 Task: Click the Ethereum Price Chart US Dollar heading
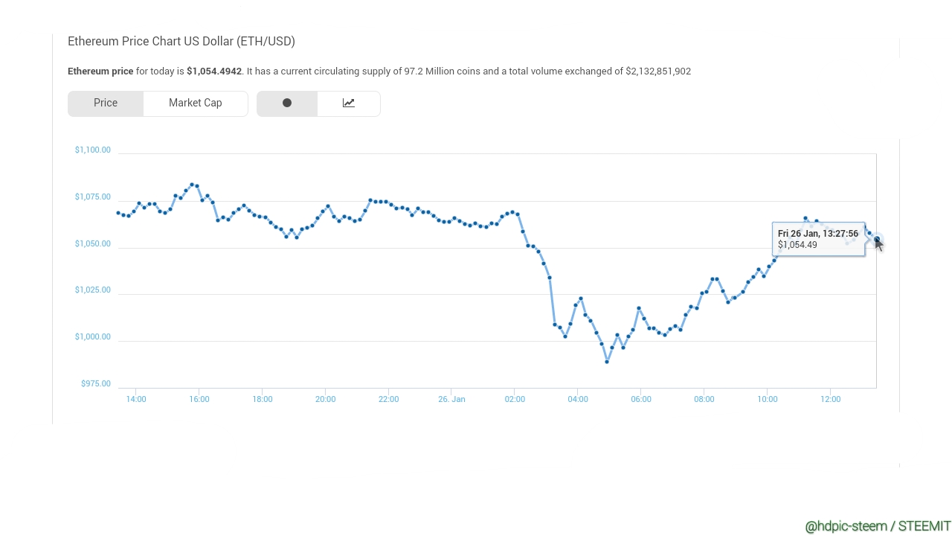click(181, 42)
